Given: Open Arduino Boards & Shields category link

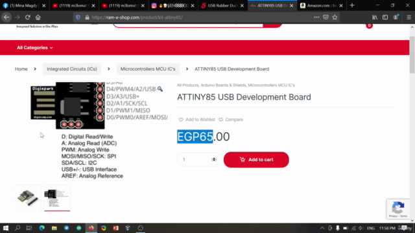Looking at the screenshot, I should click(x=223, y=85).
